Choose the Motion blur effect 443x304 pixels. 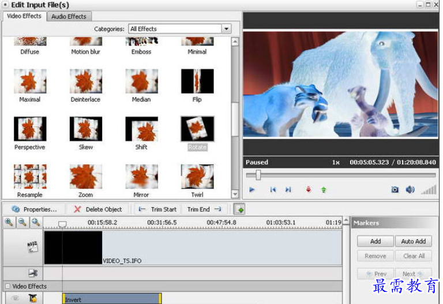[x=85, y=42]
